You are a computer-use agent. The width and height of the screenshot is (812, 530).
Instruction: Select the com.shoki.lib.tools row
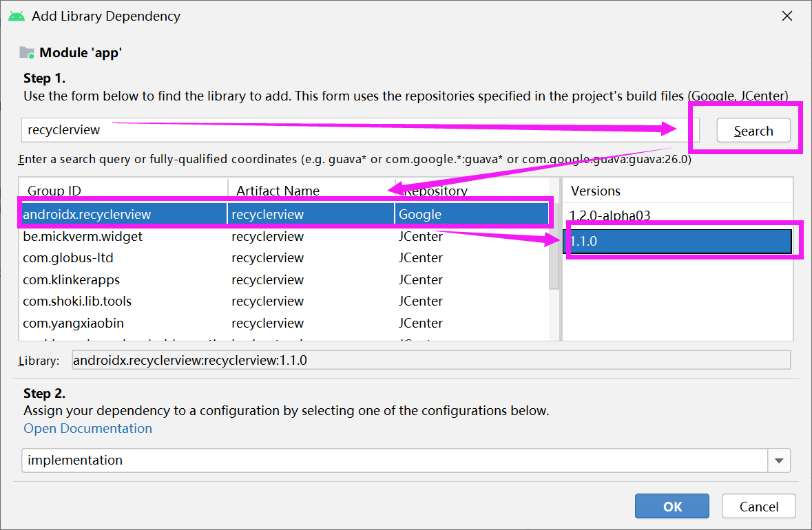(x=284, y=301)
